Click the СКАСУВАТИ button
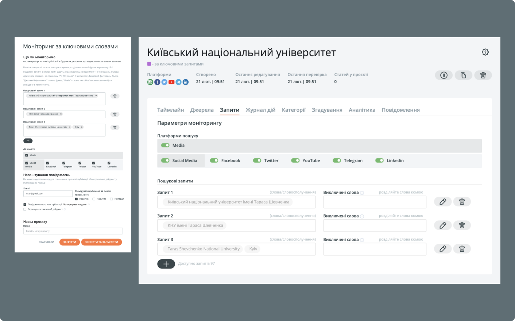Viewport: 515px width, 321px height. pos(46,242)
